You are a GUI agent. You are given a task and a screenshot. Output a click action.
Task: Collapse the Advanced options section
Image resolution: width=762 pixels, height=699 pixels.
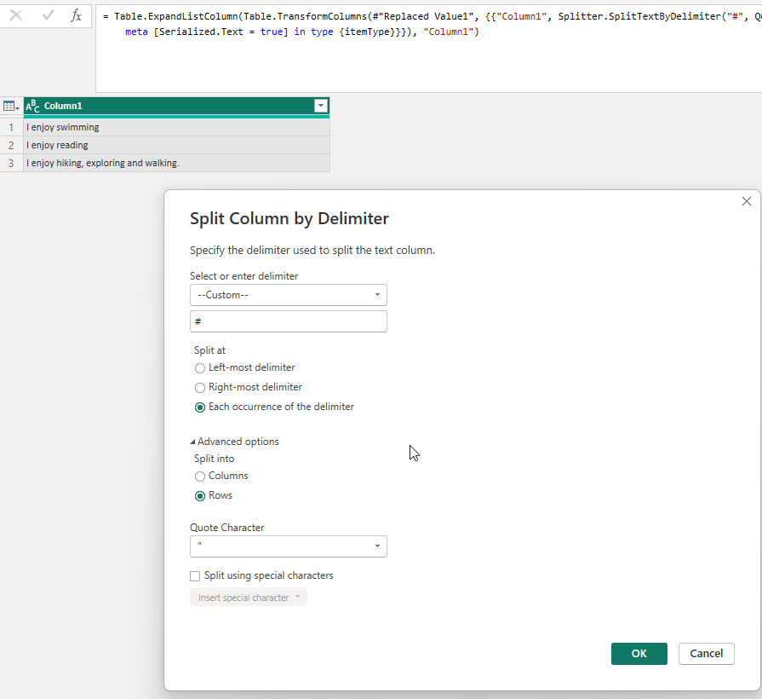tap(234, 442)
